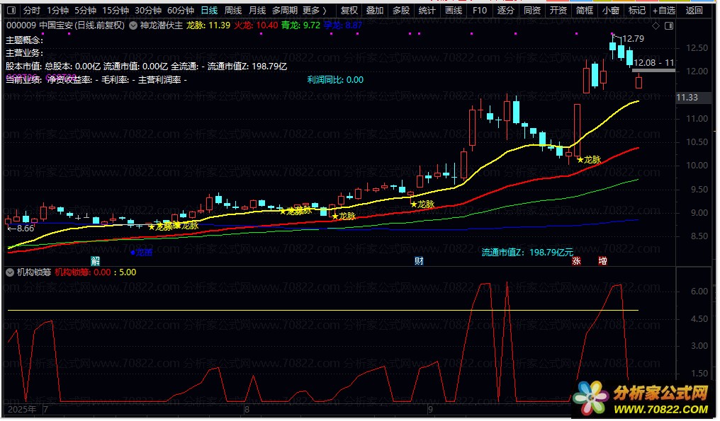720x421 pixels.
Task: Click the chart-type icon left of 分时
Action: point(11,11)
